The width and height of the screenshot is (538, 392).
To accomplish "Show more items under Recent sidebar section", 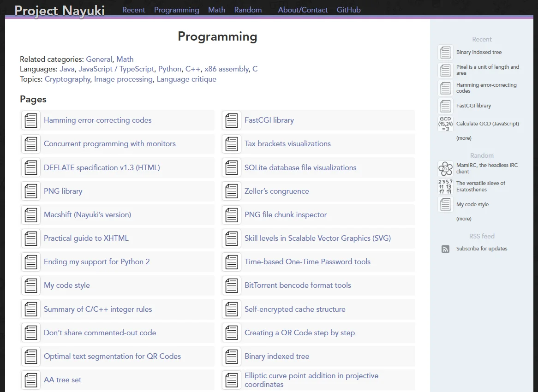I will pyautogui.click(x=464, y=138).
